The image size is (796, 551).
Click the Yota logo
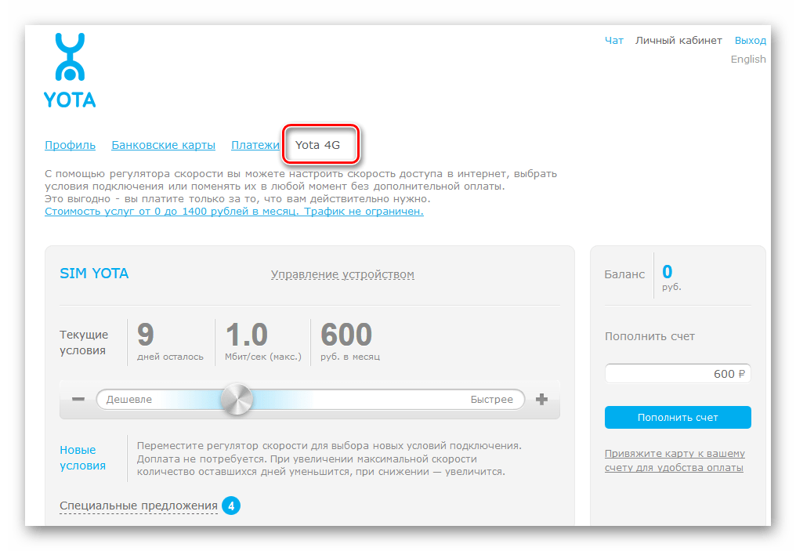(x=70, y=70)
